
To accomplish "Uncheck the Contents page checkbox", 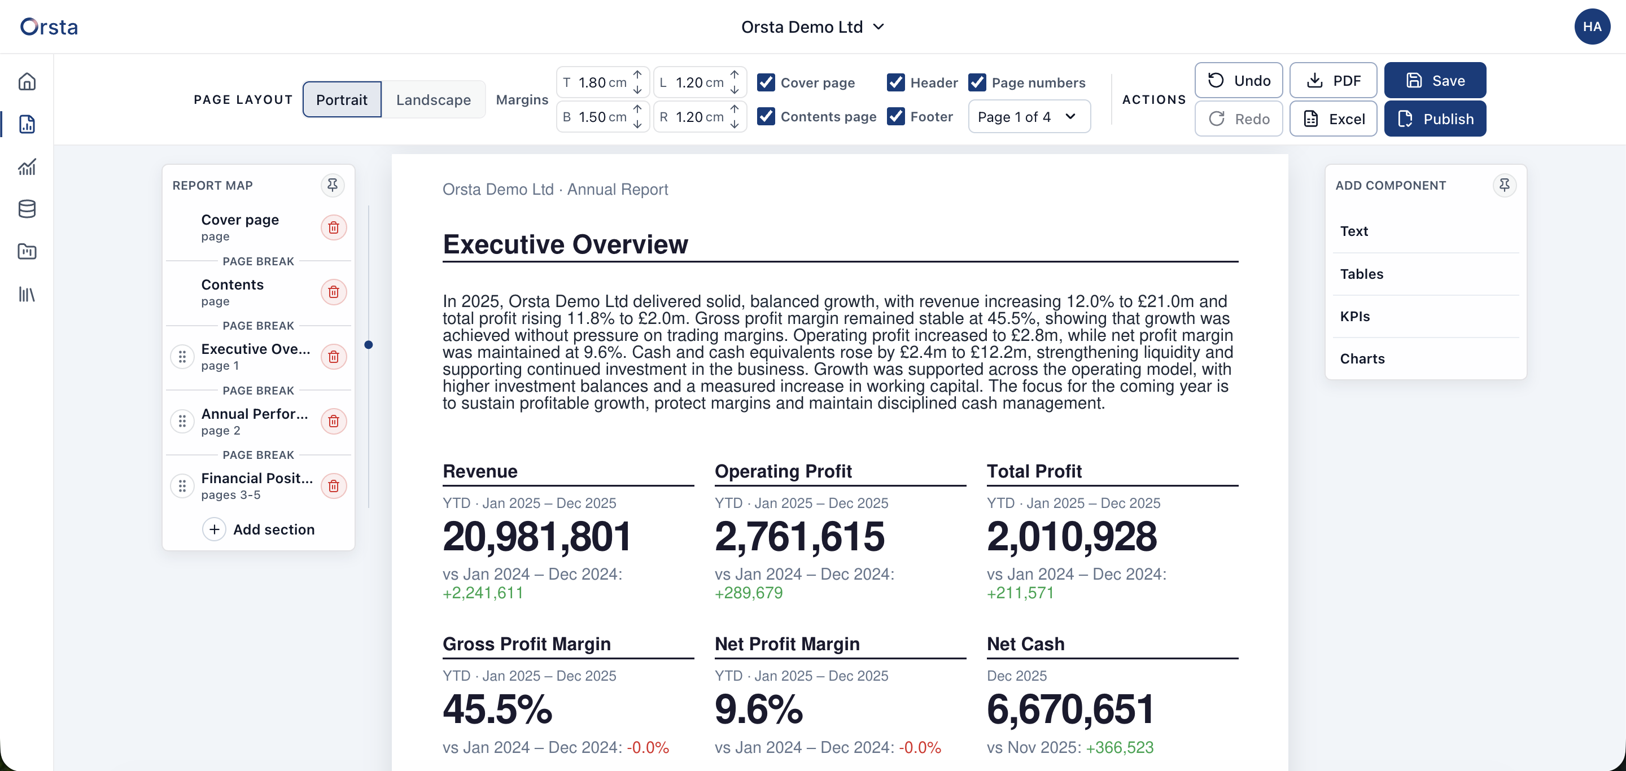I will point(766,116).
